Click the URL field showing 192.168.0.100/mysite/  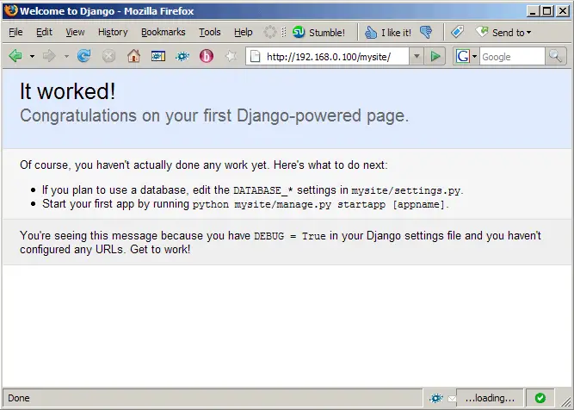[x=329, y=57]
